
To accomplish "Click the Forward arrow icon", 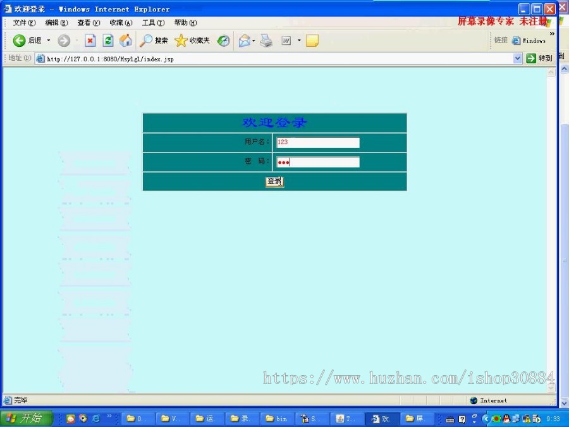I will pyautogui.click(x=64, y=40).
